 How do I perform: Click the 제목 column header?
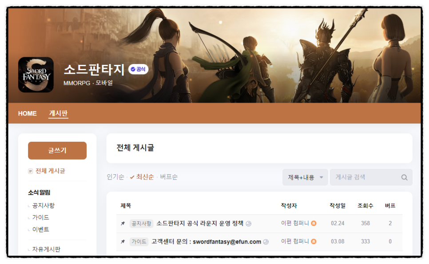click(126, 206)
